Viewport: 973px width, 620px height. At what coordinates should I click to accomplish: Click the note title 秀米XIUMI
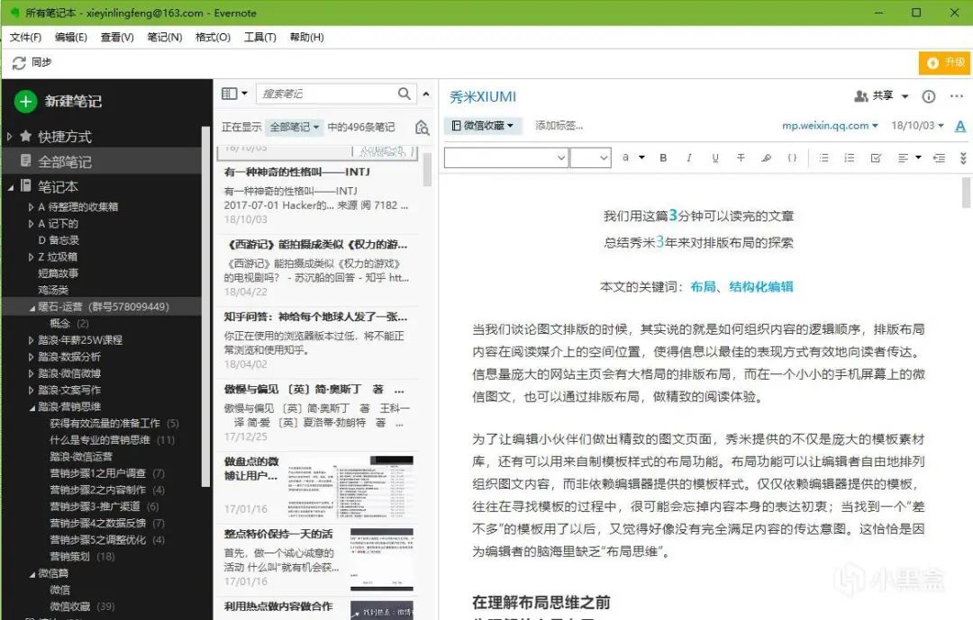click(482, 96)
